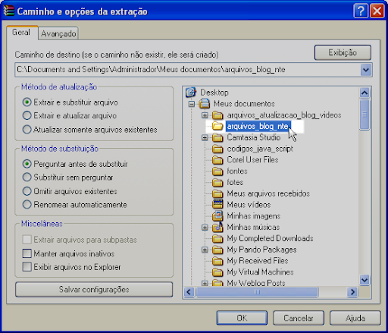This screenshot has width=388, height=333.
Task: Enable Exibir arquivos no Explorer checkbox
Action: (27, 267)
